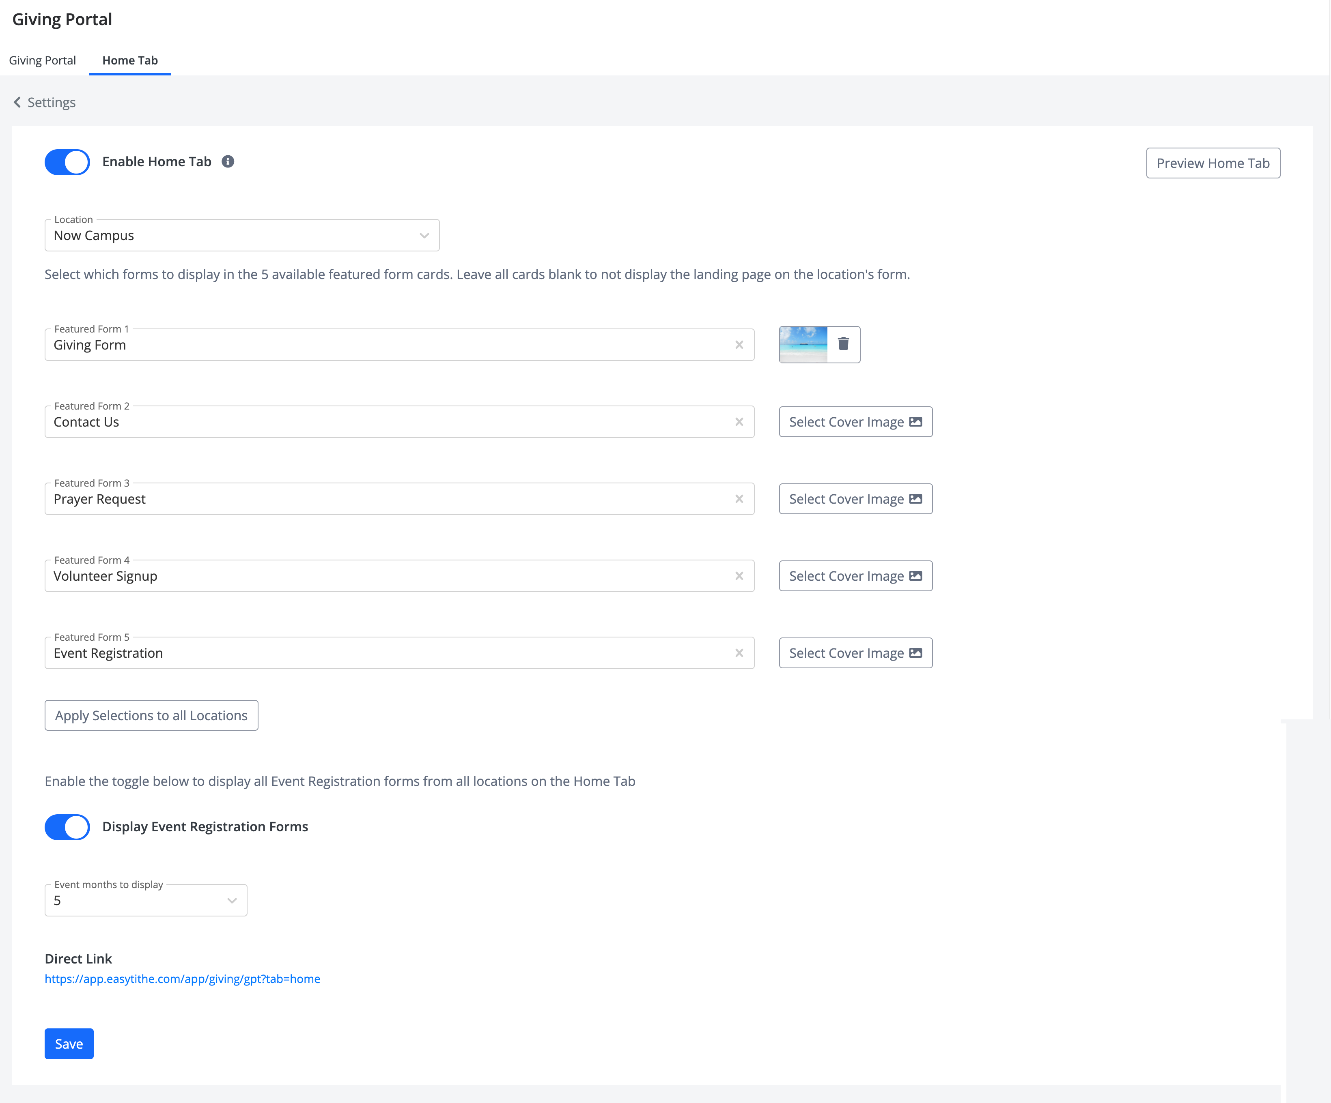The width and height of the screenshot is (1331, 1103).
Task: Switch to the Giving Portal tab
Action: 43,60
